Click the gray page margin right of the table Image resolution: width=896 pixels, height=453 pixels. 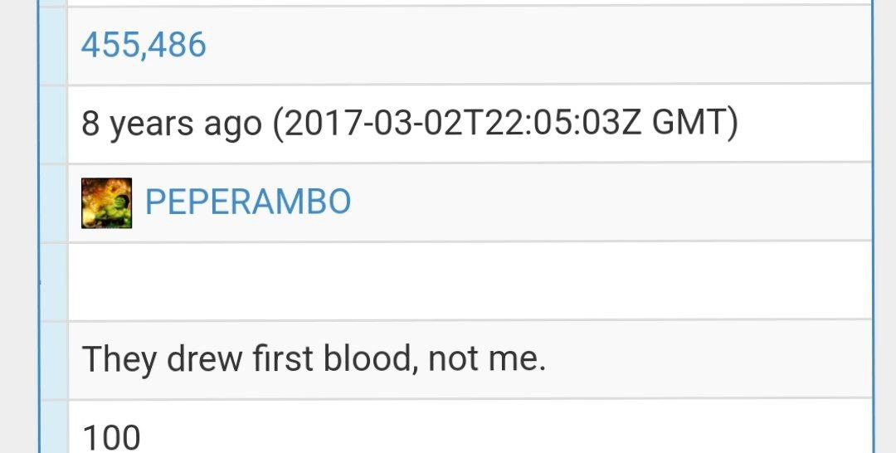[885, 226]
